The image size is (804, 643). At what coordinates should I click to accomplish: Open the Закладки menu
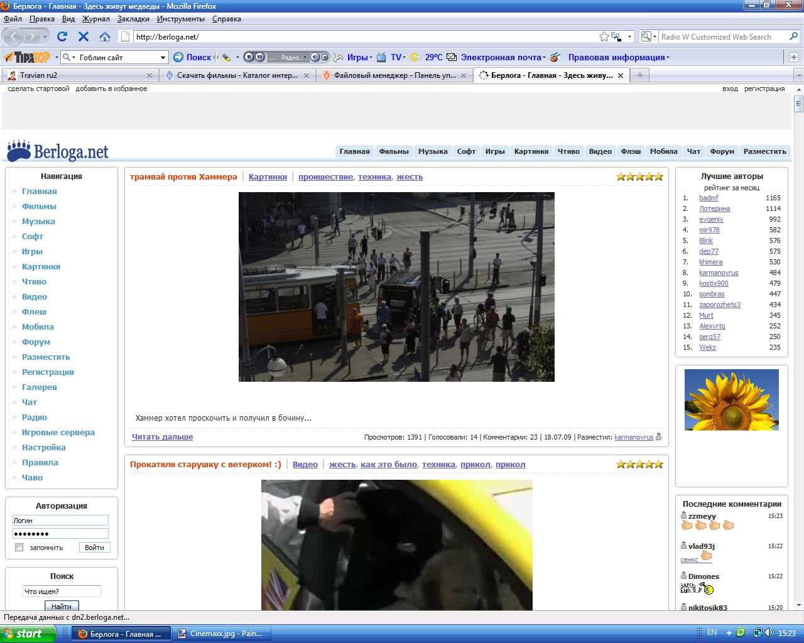click(133, 19)
